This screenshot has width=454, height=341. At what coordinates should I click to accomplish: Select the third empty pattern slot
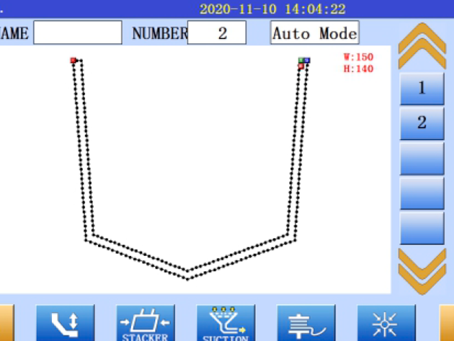pyautogui.click(x=422, y=158)
